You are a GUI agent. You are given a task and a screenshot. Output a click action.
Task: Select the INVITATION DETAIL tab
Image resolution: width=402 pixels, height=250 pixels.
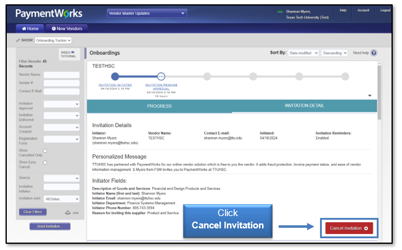click(x=305, y=106)
